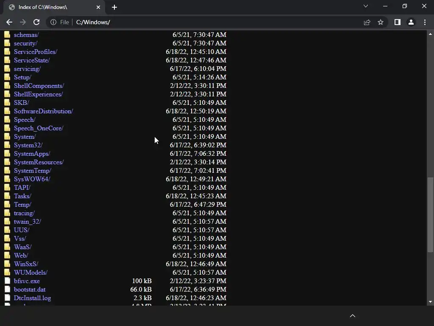434x326 pixels.
Task: Open the UUS/ folder
Action: click(x=22, y=230)
